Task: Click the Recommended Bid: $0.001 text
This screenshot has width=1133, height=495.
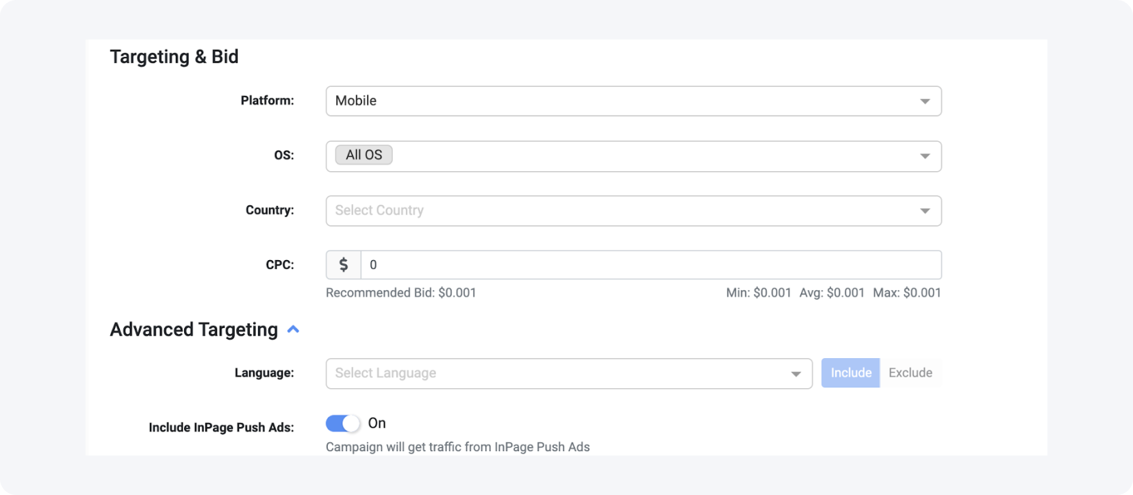Action: 401,293
